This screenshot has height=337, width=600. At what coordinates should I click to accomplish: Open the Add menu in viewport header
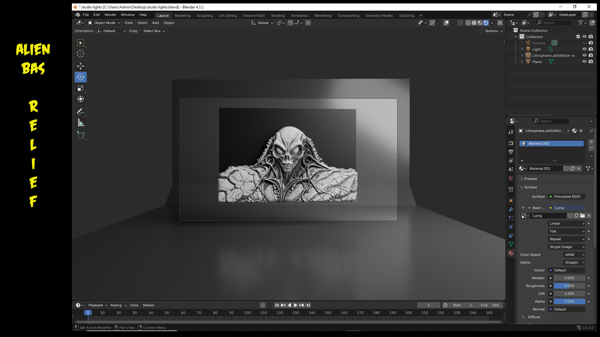pos(155,23)
